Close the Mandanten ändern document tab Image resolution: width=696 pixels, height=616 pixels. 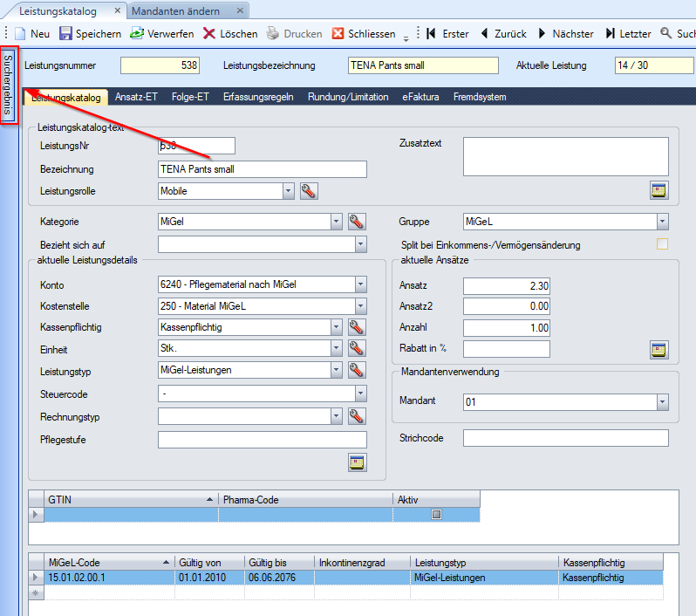(x=240, y=10)
